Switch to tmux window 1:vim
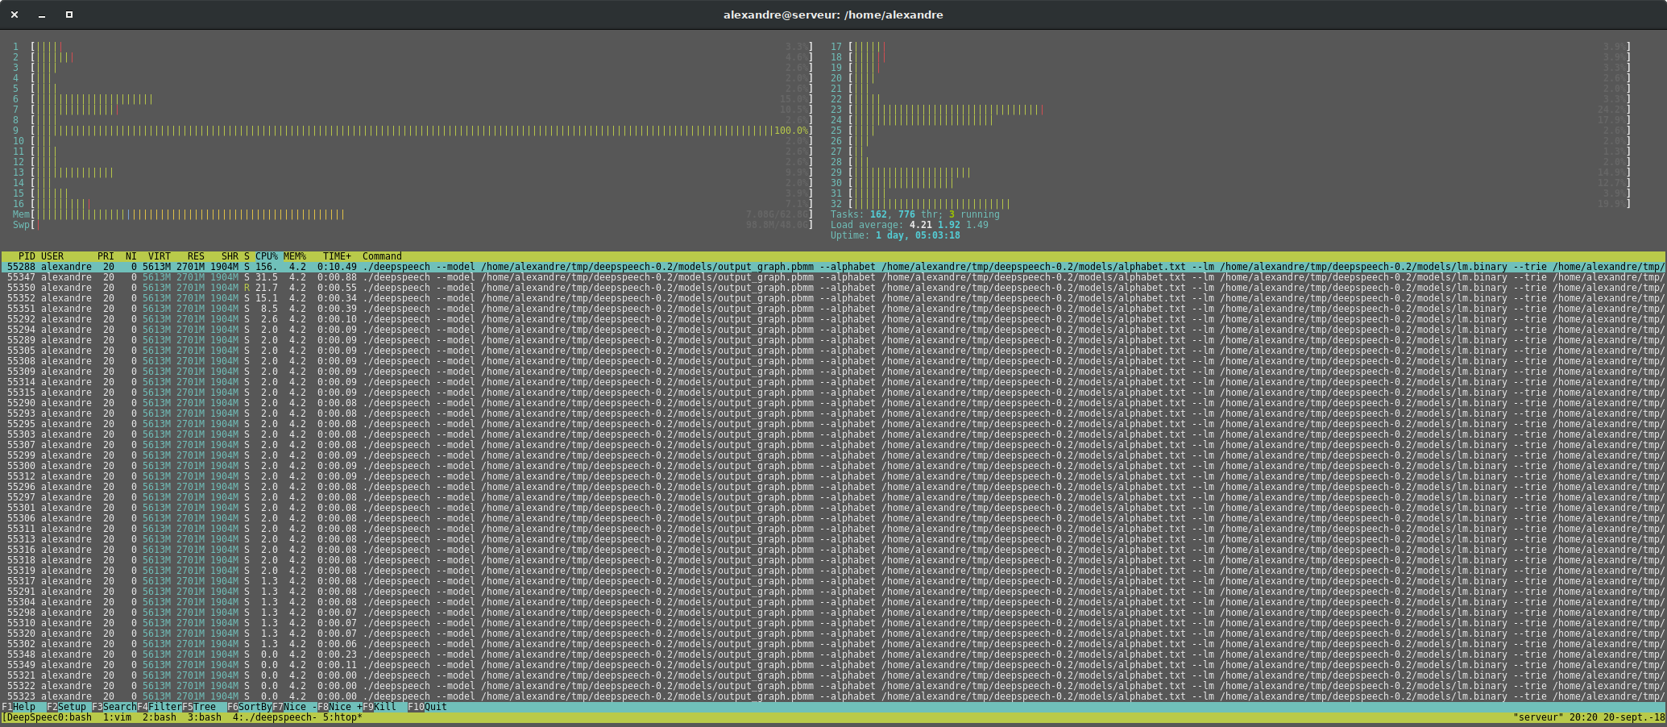Image resolution: width=1667 pixels, height=727 pixels. click(117, 717)
